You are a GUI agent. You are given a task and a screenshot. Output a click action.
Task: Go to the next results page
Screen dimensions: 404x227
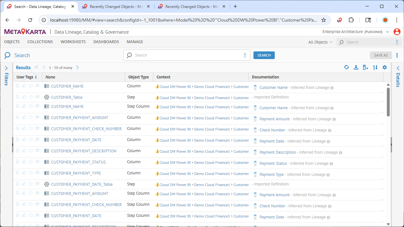[x=77, y=68]
